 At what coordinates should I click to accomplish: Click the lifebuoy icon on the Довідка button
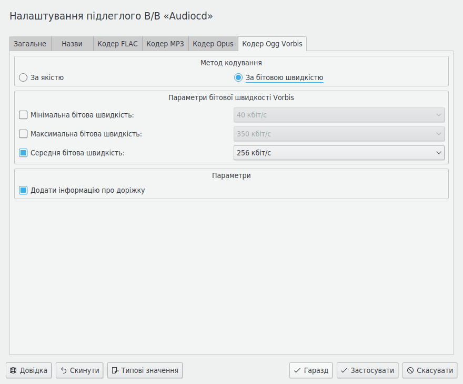pyautogui.click(x=13, y=370)
